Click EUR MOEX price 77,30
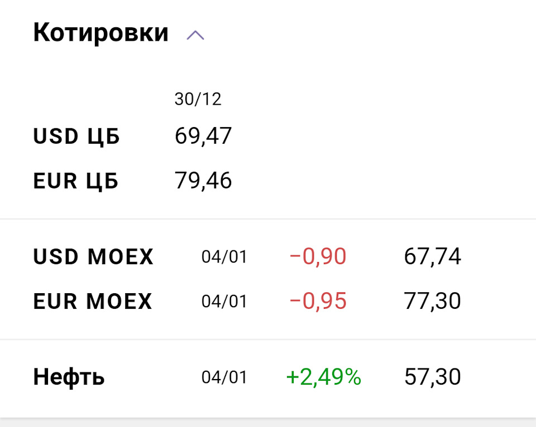 pos(432,302)
